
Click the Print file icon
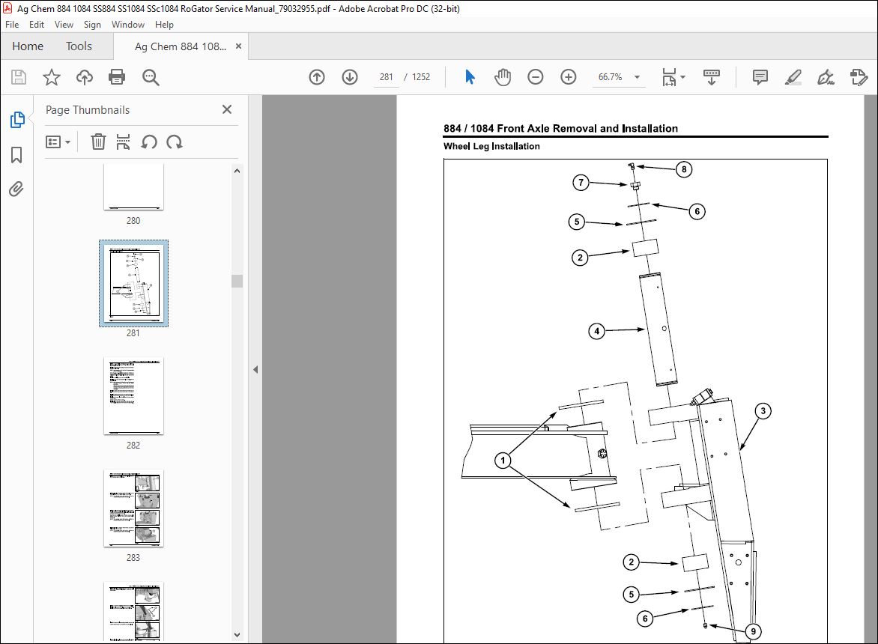pos(117,77)
